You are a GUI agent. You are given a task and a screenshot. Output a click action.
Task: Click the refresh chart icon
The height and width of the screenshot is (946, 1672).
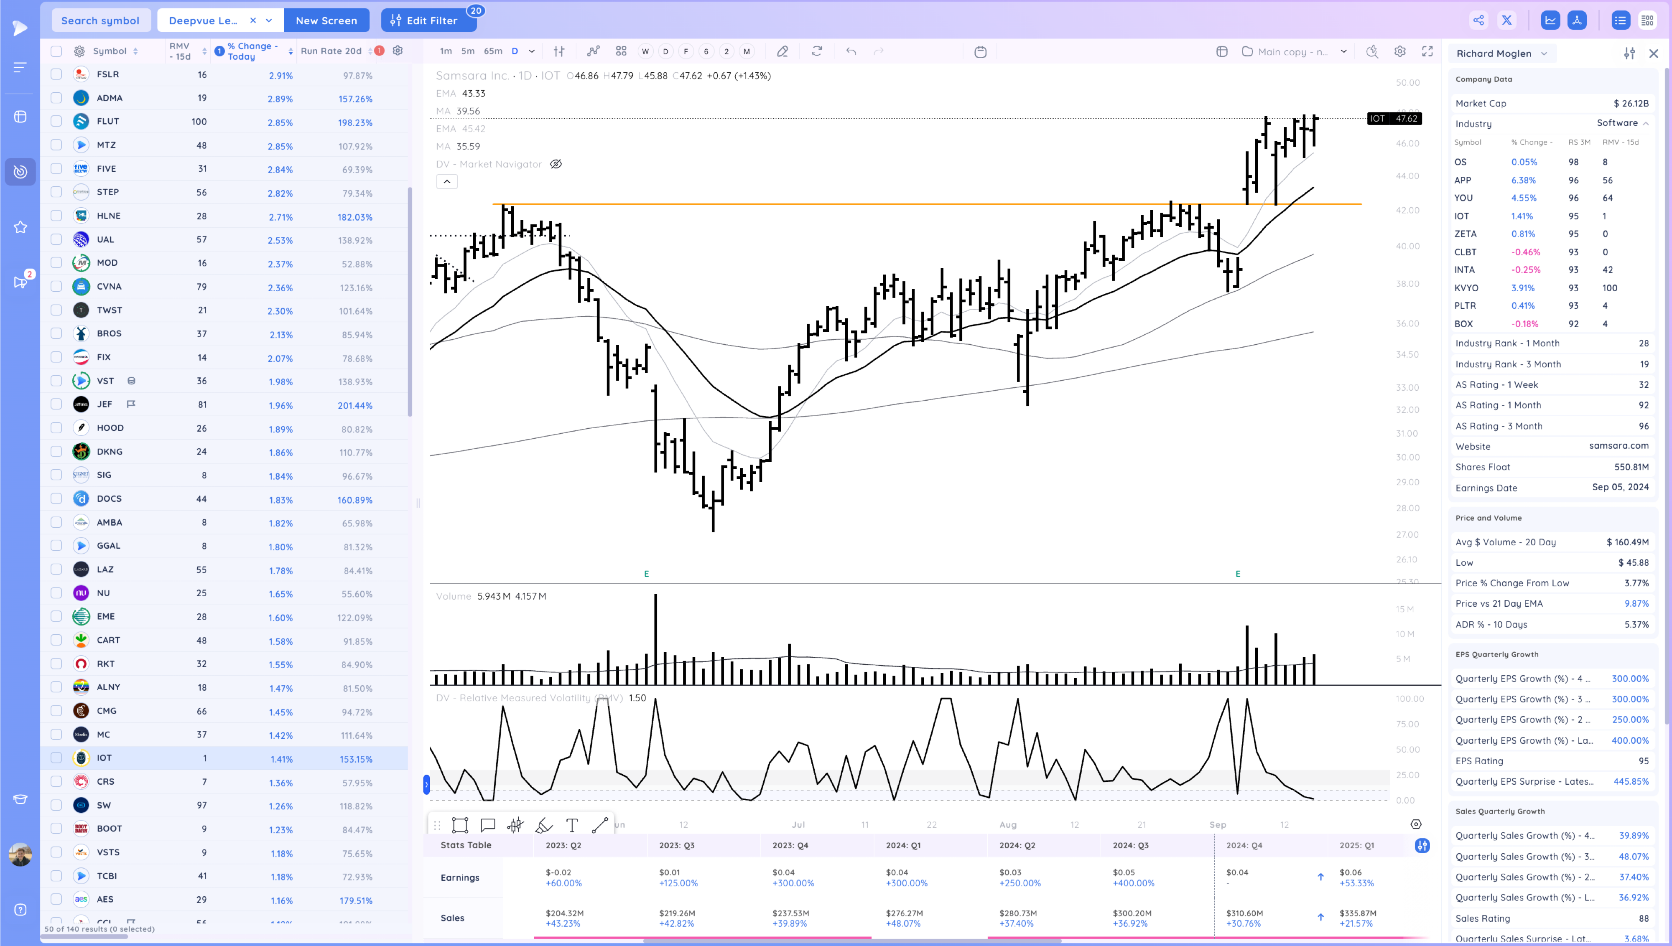(817, 51)
